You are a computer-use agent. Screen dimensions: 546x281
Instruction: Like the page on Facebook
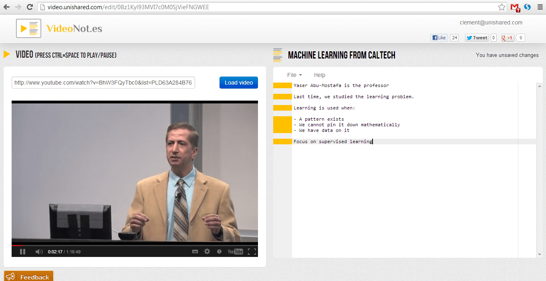439,38
